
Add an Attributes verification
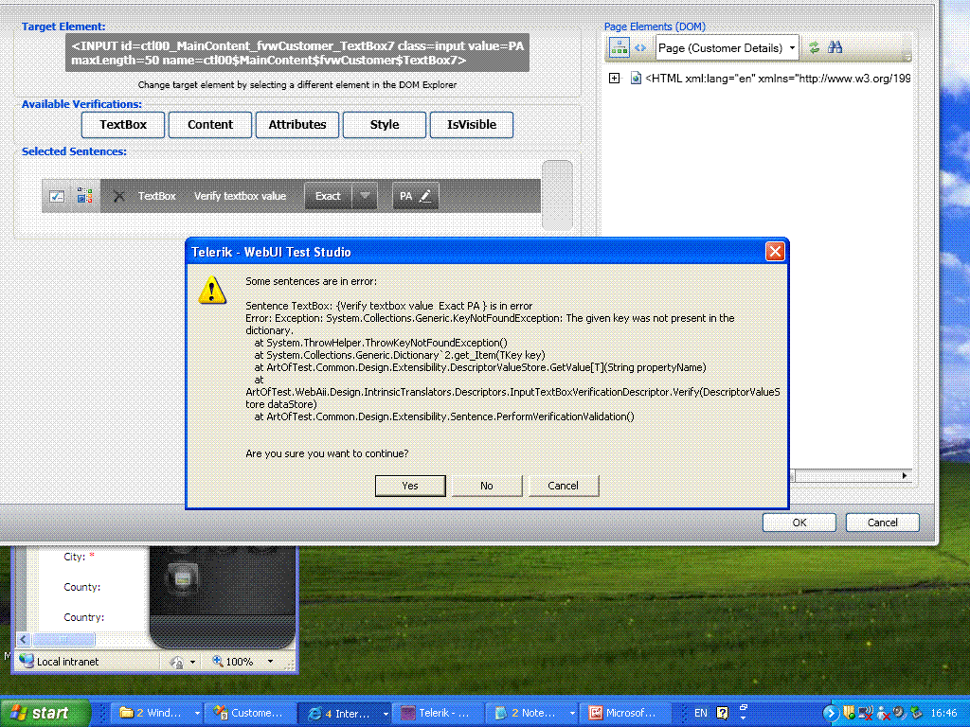tap(297, 124)
